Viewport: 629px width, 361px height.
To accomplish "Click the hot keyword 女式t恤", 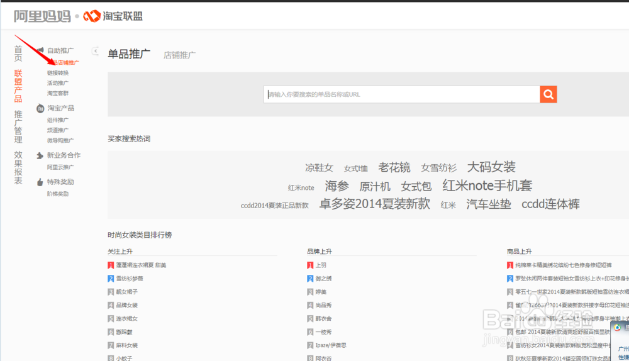I will click(356, 169).
